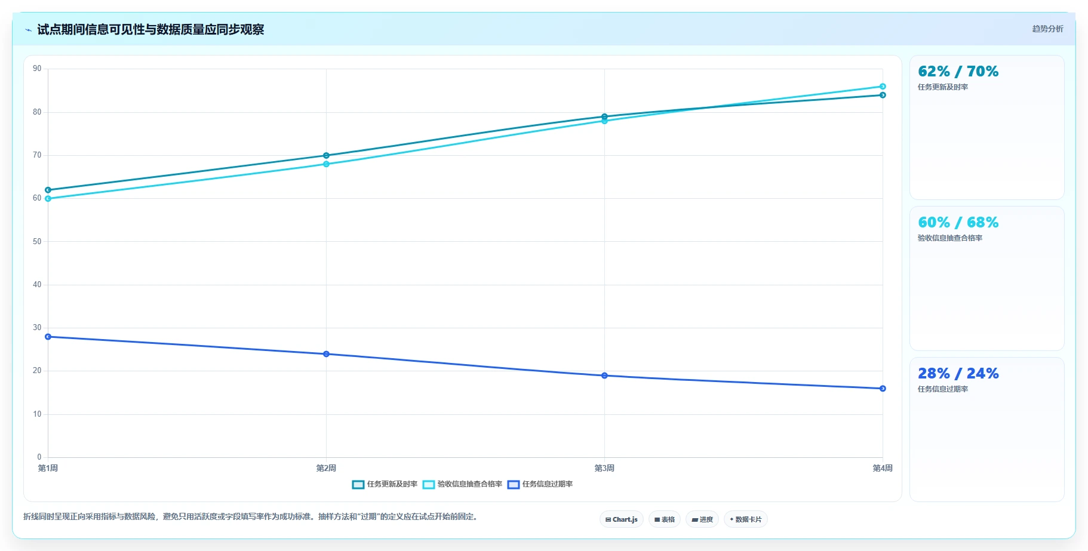Click the 验收信息抽查合格率 data point at 第2周
The height and width of the screenshot is (551, 1088).
click(326, 164)
